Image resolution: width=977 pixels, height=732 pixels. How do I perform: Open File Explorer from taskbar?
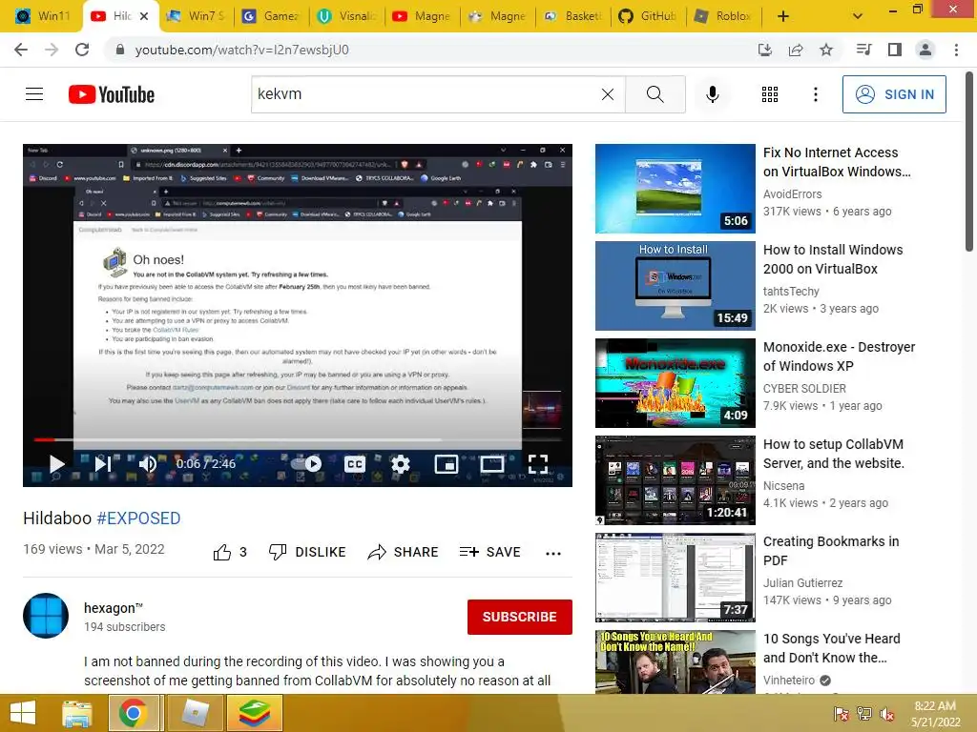(x=76, y=713)
